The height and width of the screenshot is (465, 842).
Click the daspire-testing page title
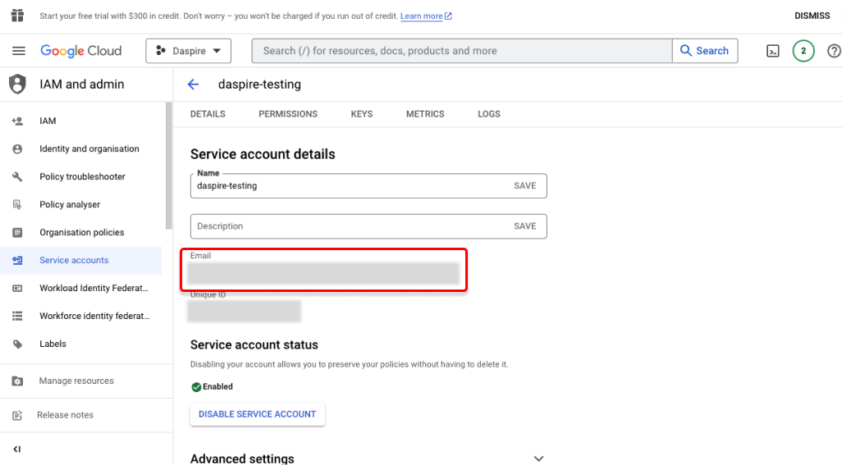pyautogui.click(x=259, y=84)
